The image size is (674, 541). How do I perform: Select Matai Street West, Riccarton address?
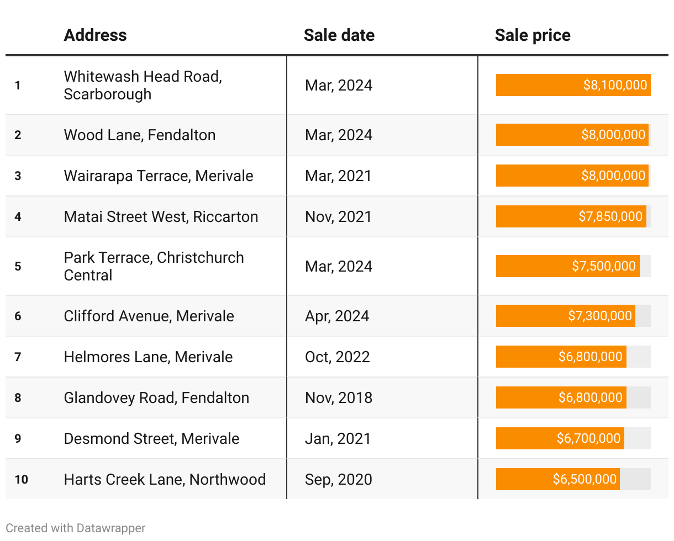click(x=161, y=216)
